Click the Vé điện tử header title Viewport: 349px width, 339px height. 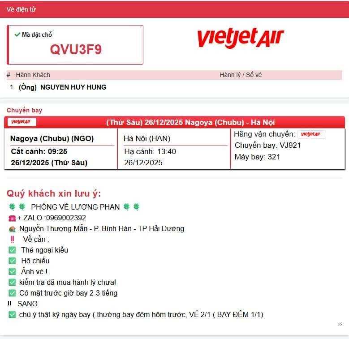pyautogui.click(x=21, y=9)
